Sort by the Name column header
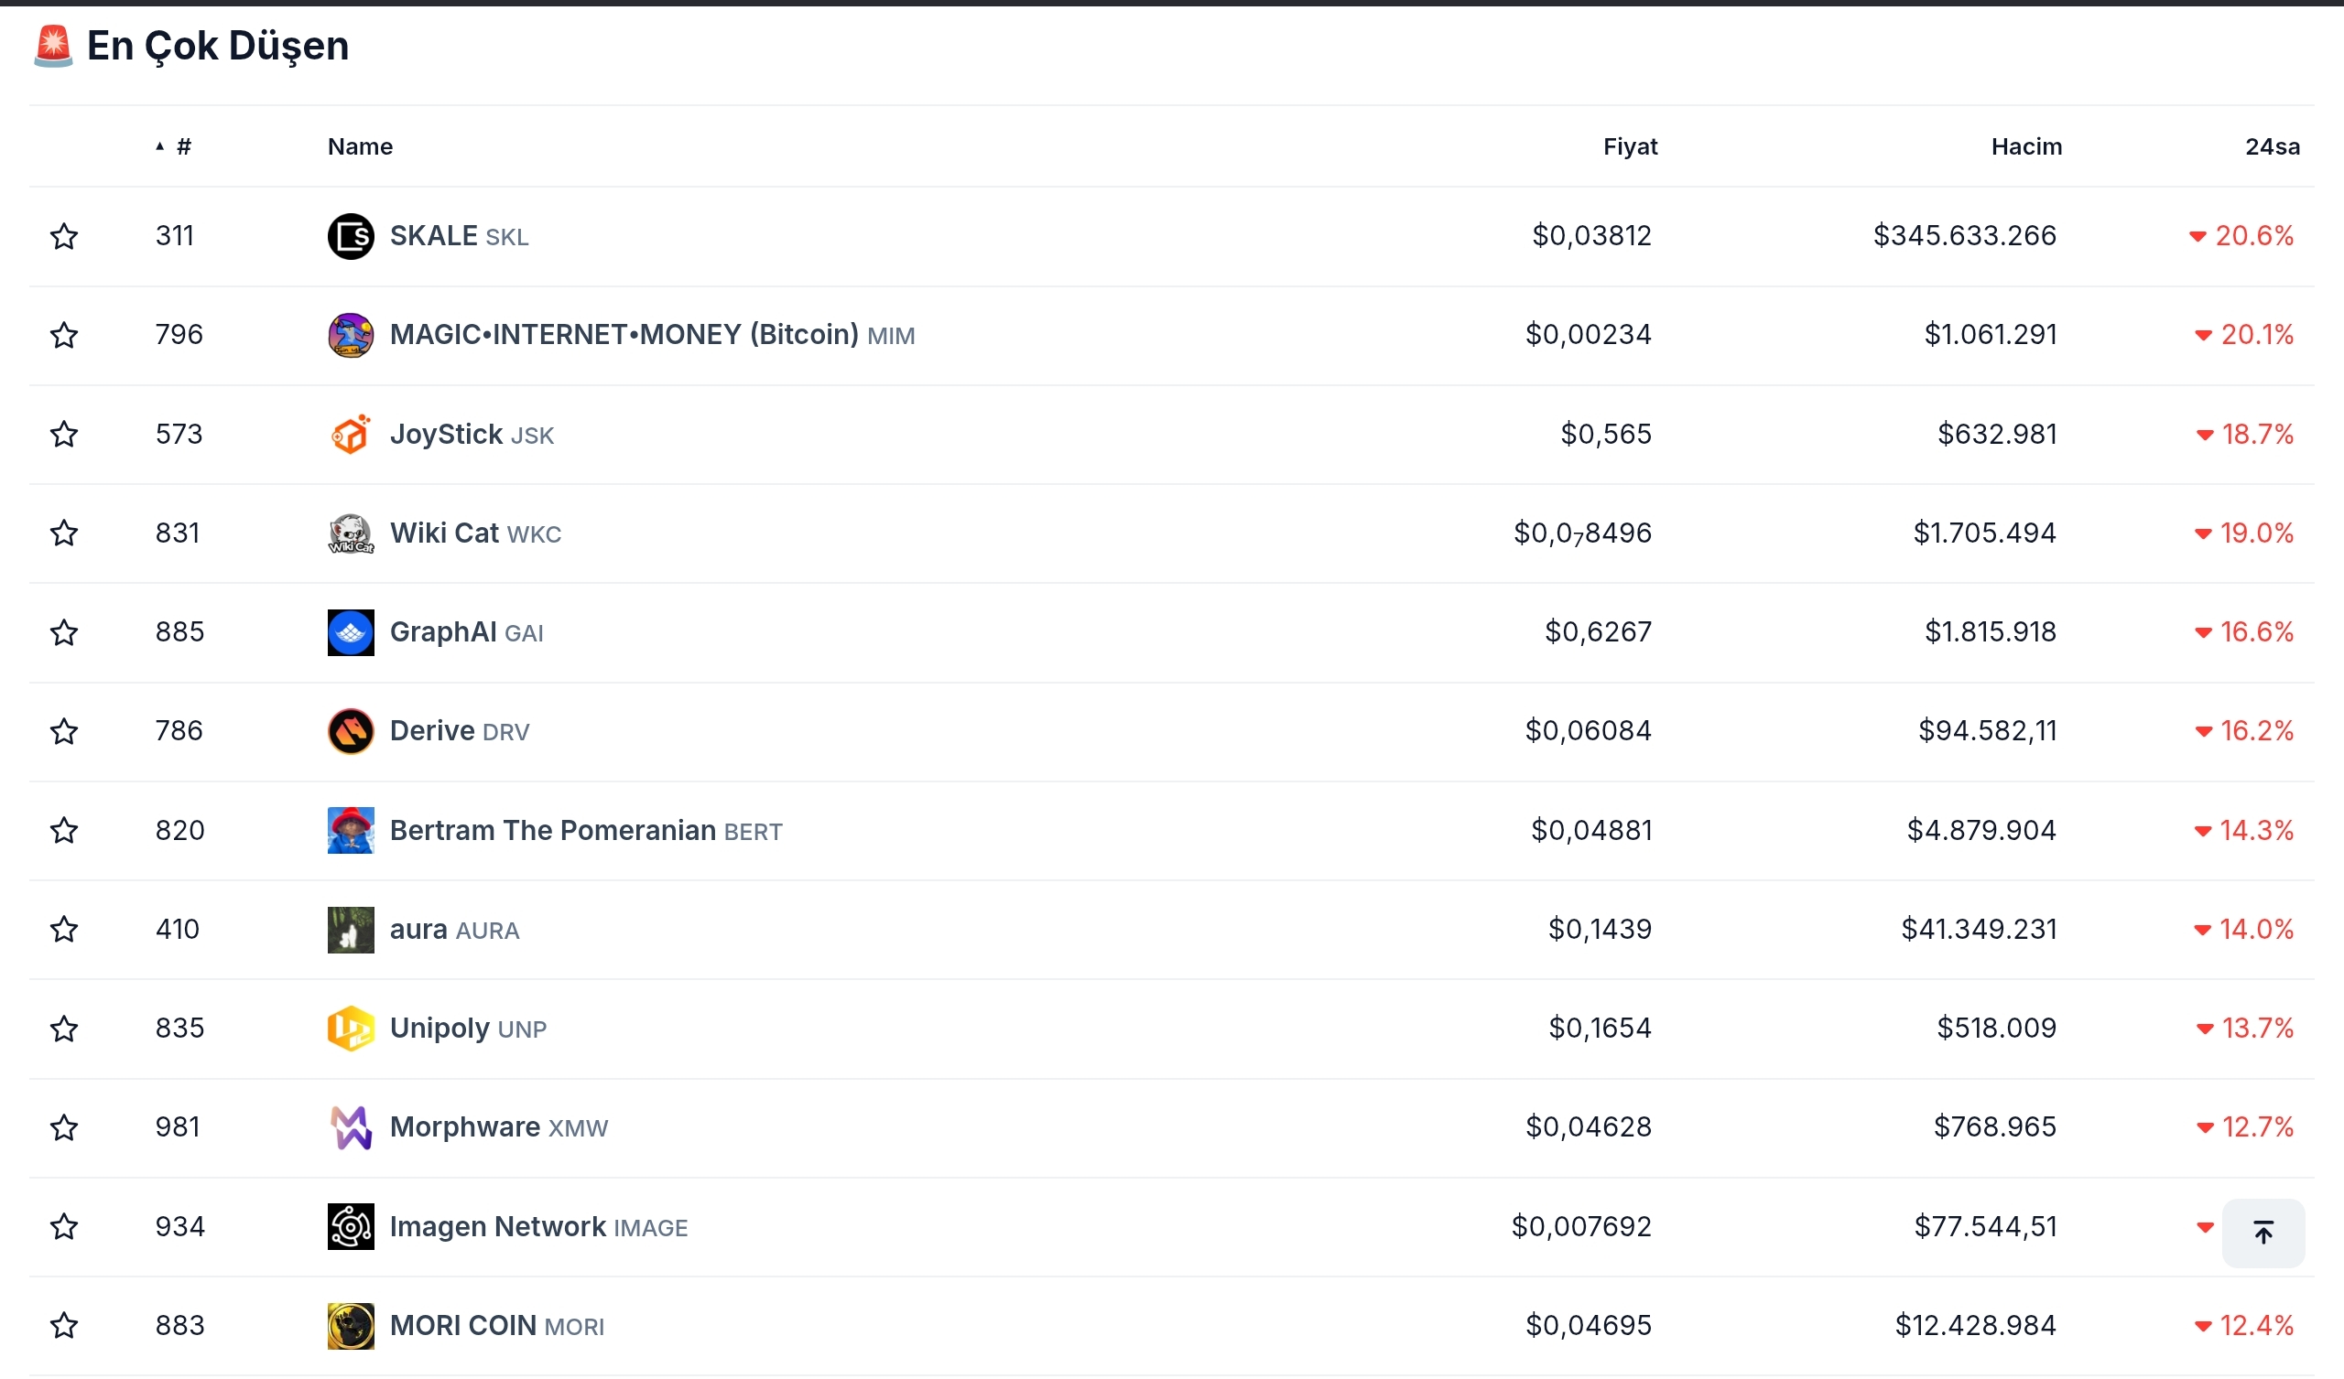Image resolution: width=2344 pixels, height=1379 pixels. (x=360, y=147)
